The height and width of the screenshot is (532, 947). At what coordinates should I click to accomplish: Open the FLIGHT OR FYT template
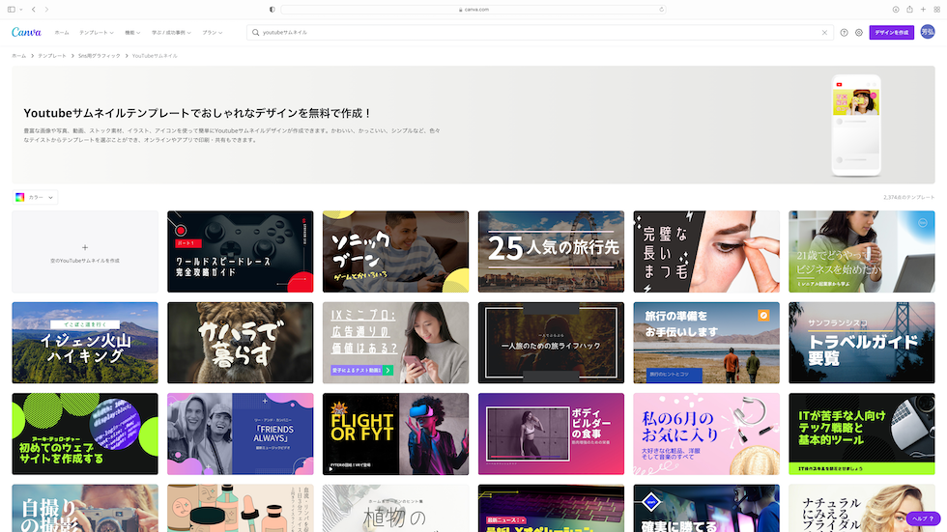click(x=395, y=434)
